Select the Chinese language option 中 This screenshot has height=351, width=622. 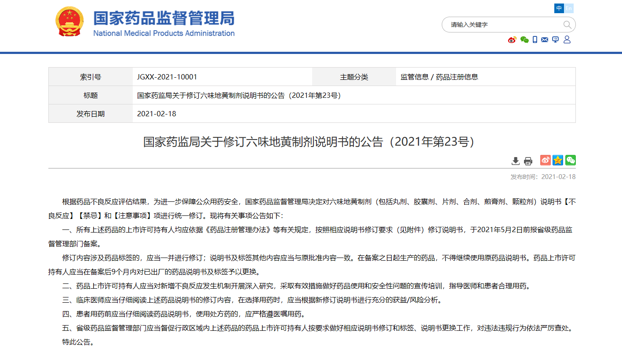[559, 8]
